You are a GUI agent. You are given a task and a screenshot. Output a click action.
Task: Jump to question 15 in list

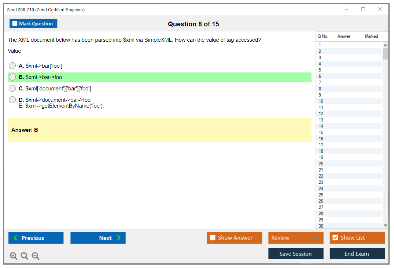(321, 132)
